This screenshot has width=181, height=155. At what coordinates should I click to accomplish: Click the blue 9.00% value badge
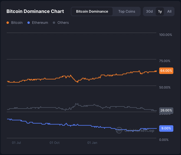[x=166, y=128]
